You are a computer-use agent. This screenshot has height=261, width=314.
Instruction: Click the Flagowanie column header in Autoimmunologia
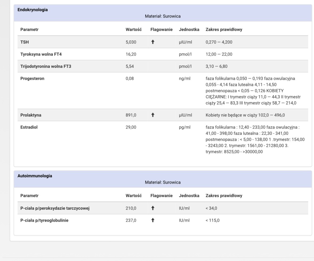[x=162, y=196]
